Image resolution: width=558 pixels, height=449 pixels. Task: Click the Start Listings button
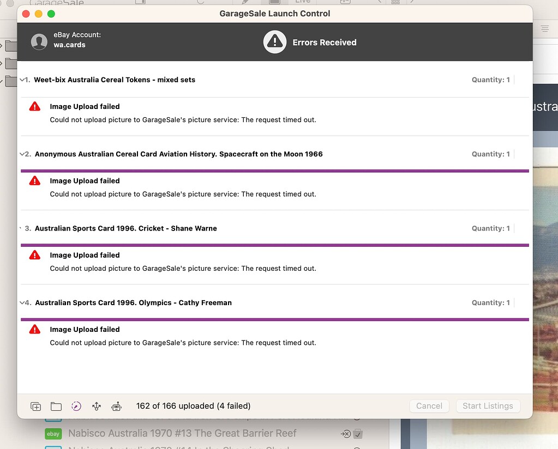point(488,406)
